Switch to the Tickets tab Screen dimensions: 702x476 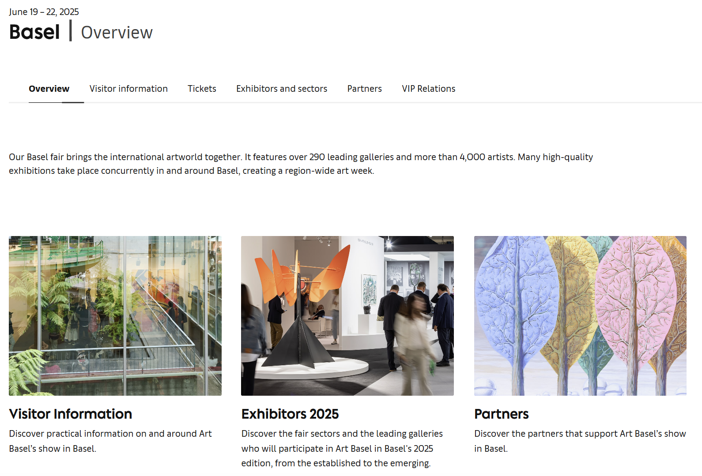[202, 89]
